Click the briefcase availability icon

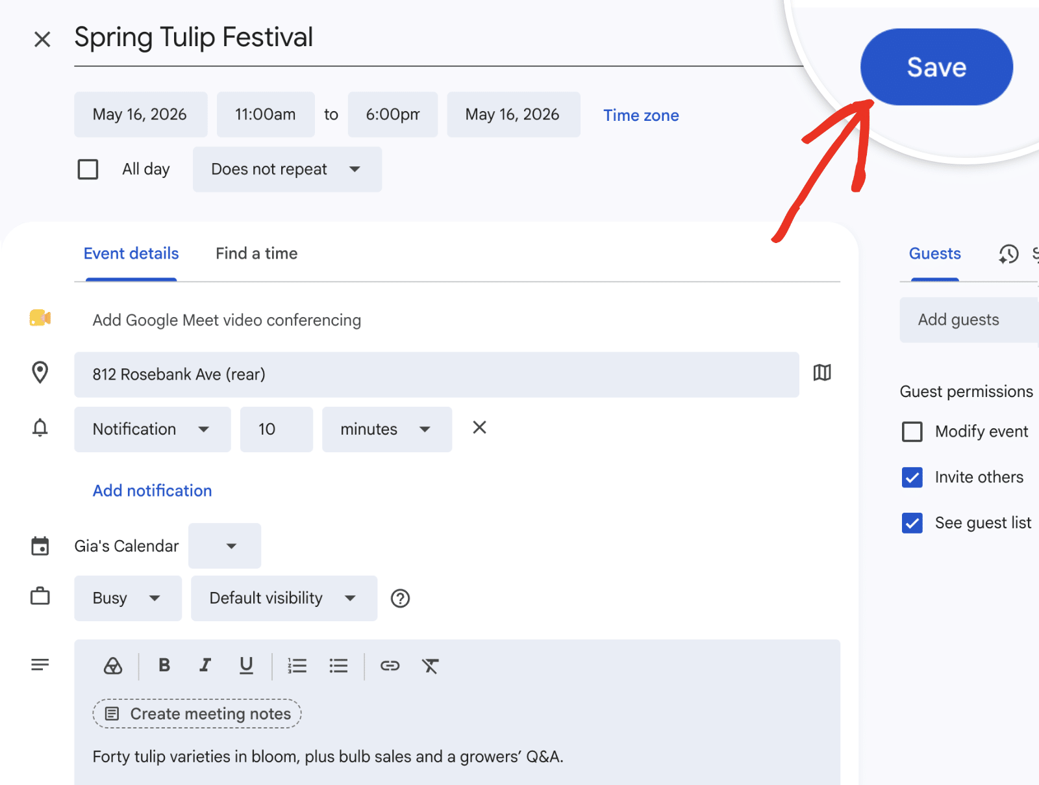coord(40,596)
